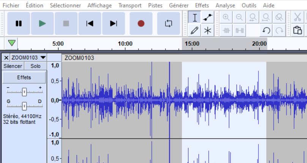Zoom in with the magnifier plus icon
This screenshot has width=307, height=163.
tap(226, 17)
